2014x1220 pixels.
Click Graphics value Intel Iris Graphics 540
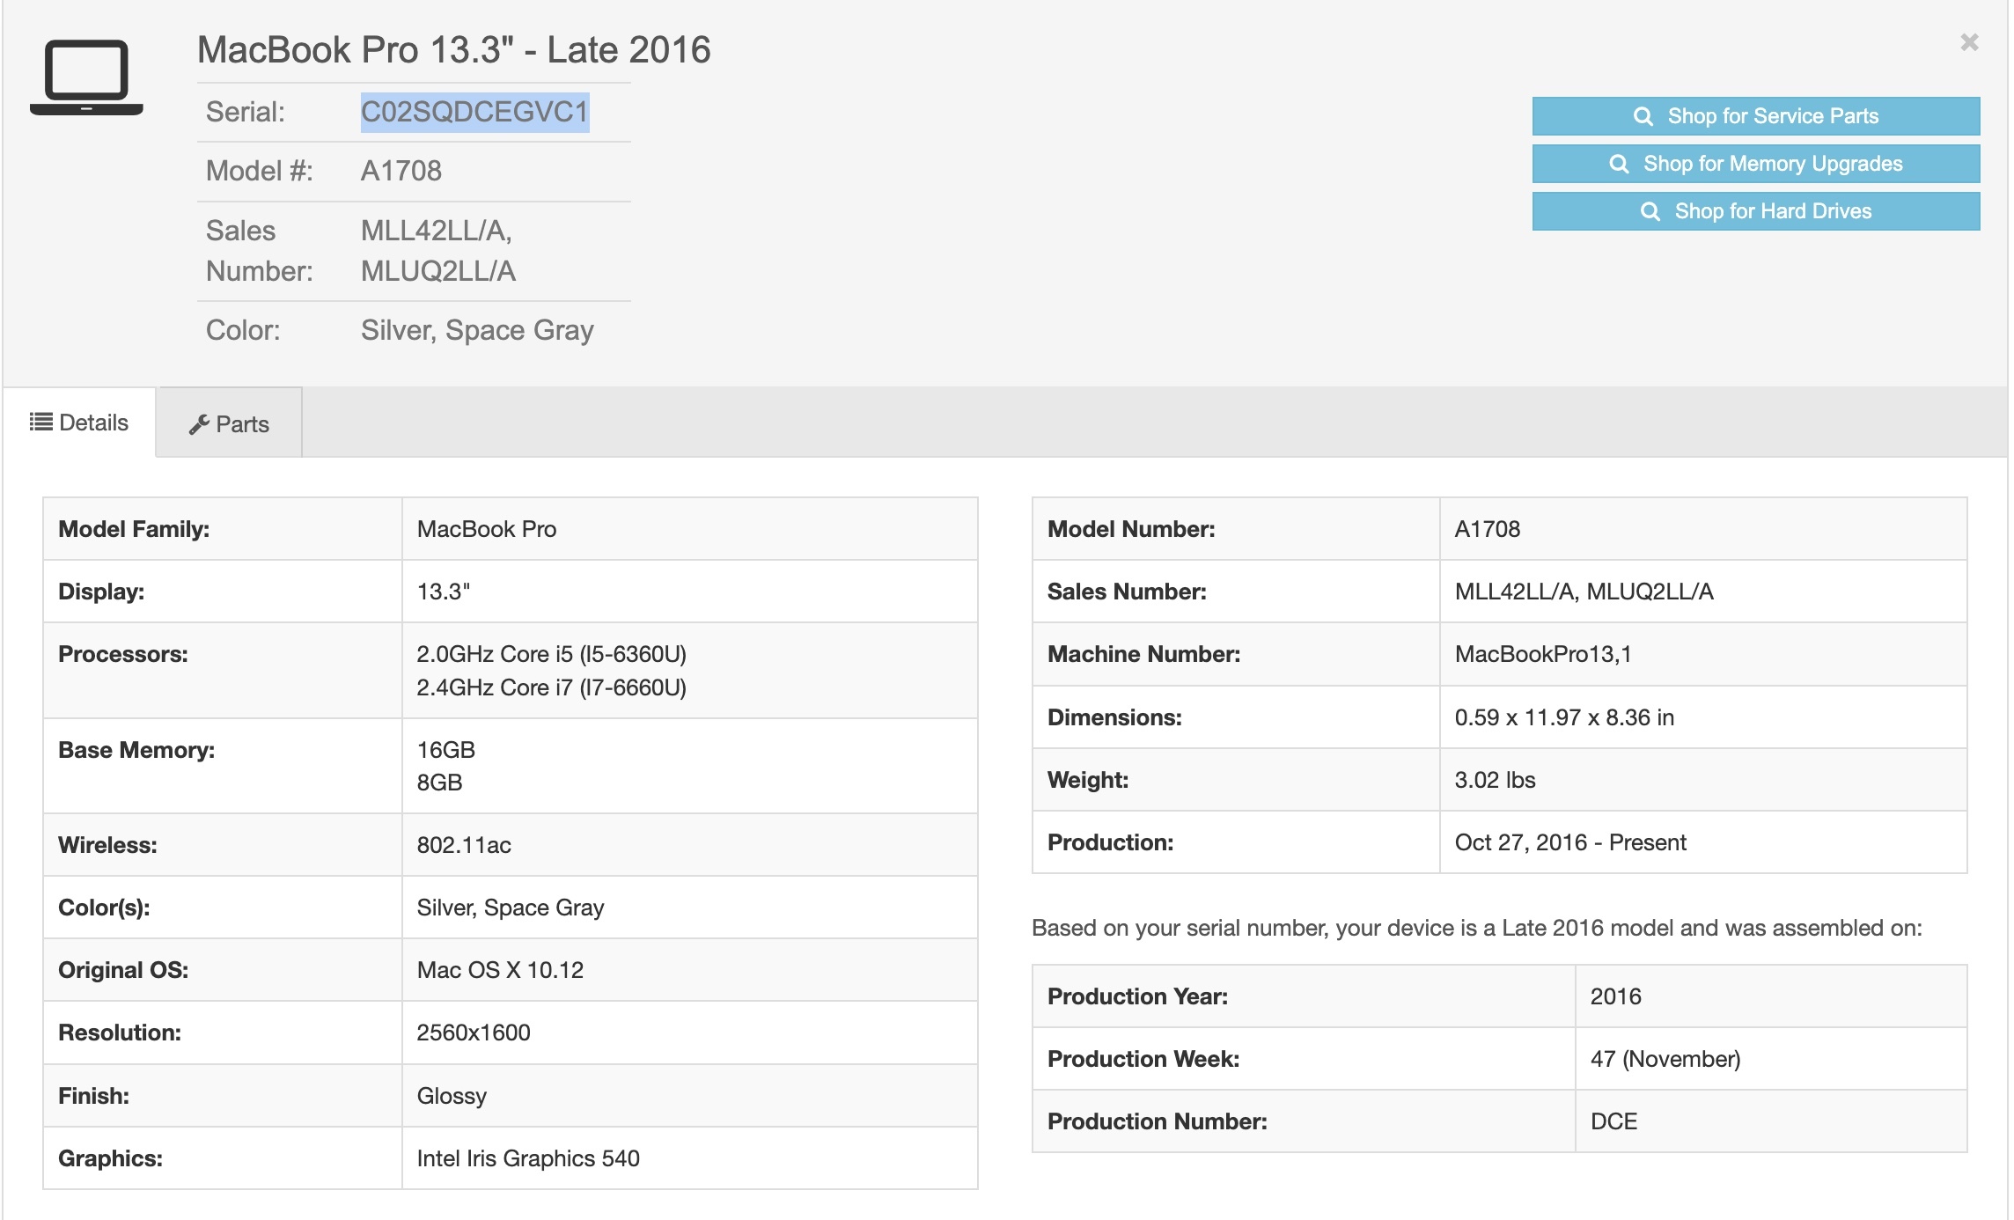tap(528, 1158)
